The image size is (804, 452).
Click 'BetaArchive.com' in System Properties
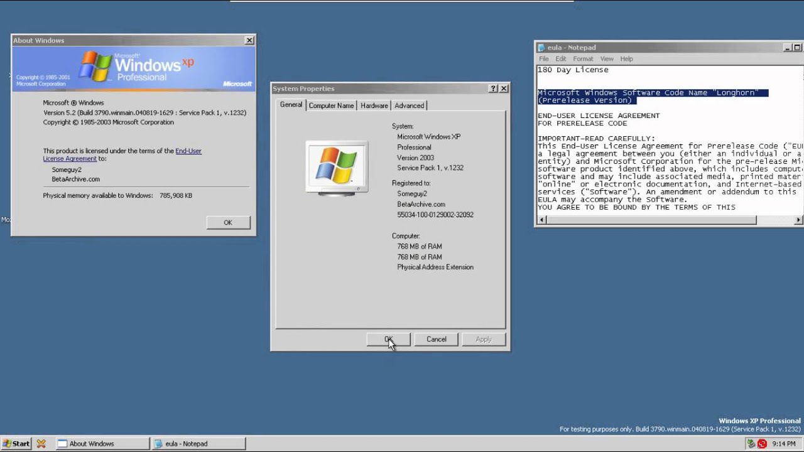(421, 205)
